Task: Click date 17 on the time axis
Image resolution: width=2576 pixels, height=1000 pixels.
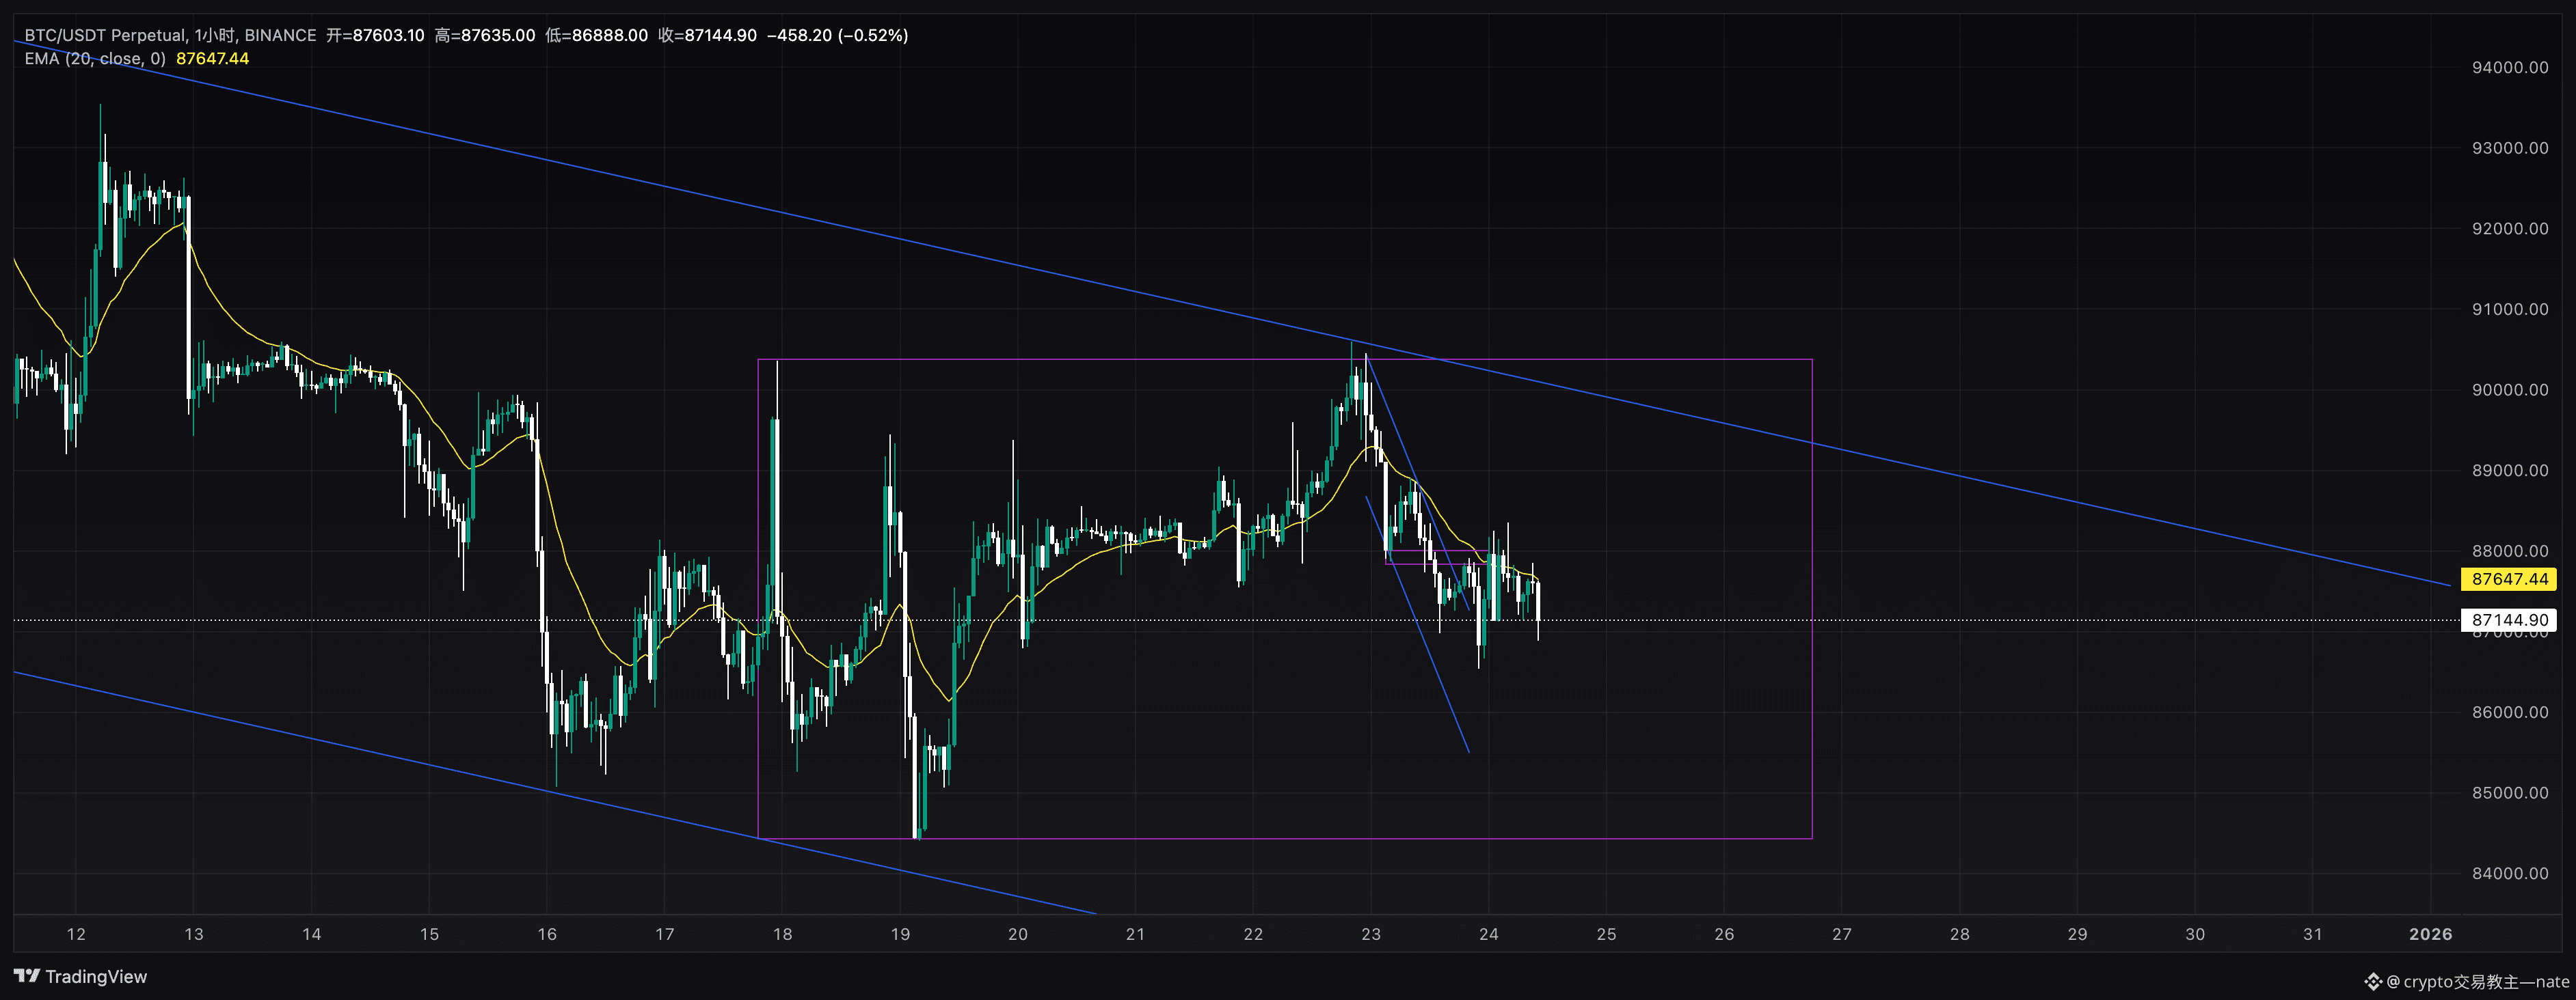Action: 665,934
